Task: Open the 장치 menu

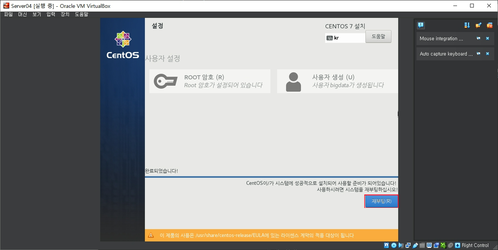Action: [x=65, y=14]
